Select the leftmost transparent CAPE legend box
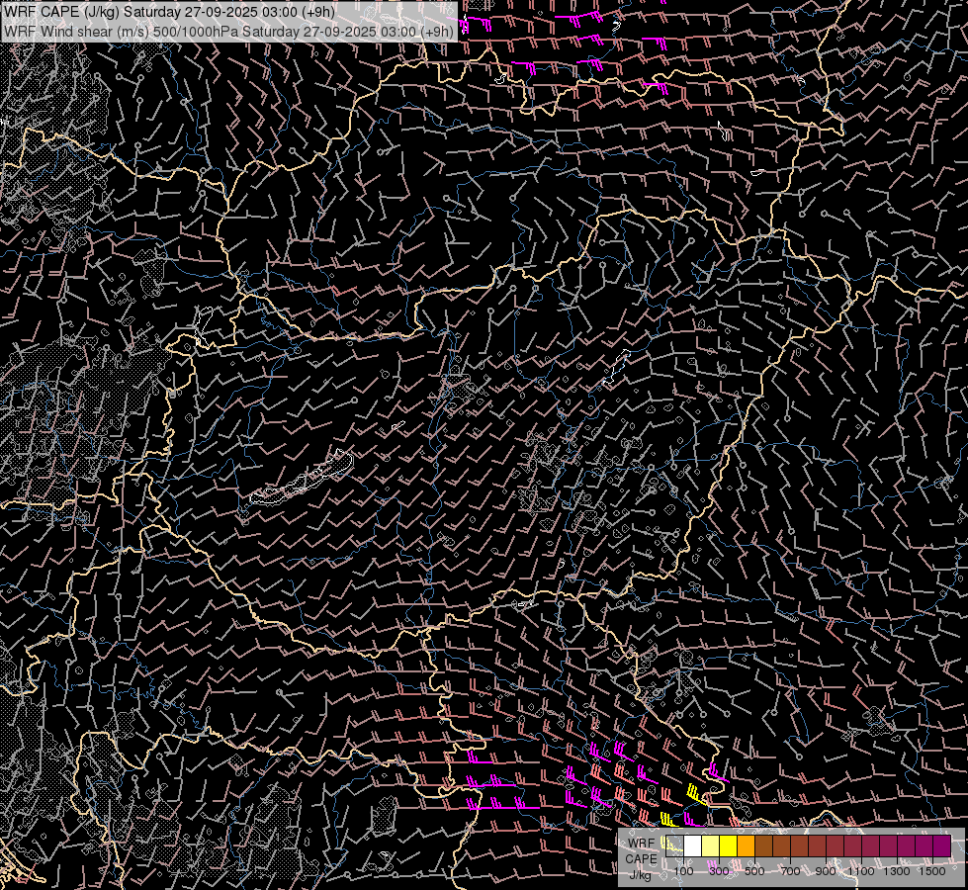The width and height of the screenshot is (968, 890). [x=674, y=845]
